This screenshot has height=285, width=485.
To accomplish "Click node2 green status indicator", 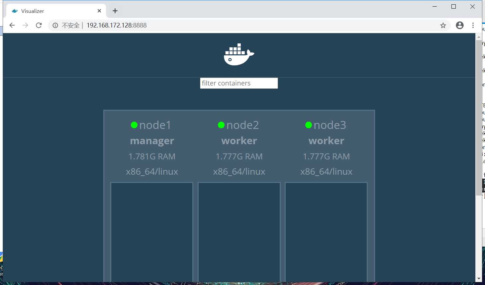I will point(221,125).
